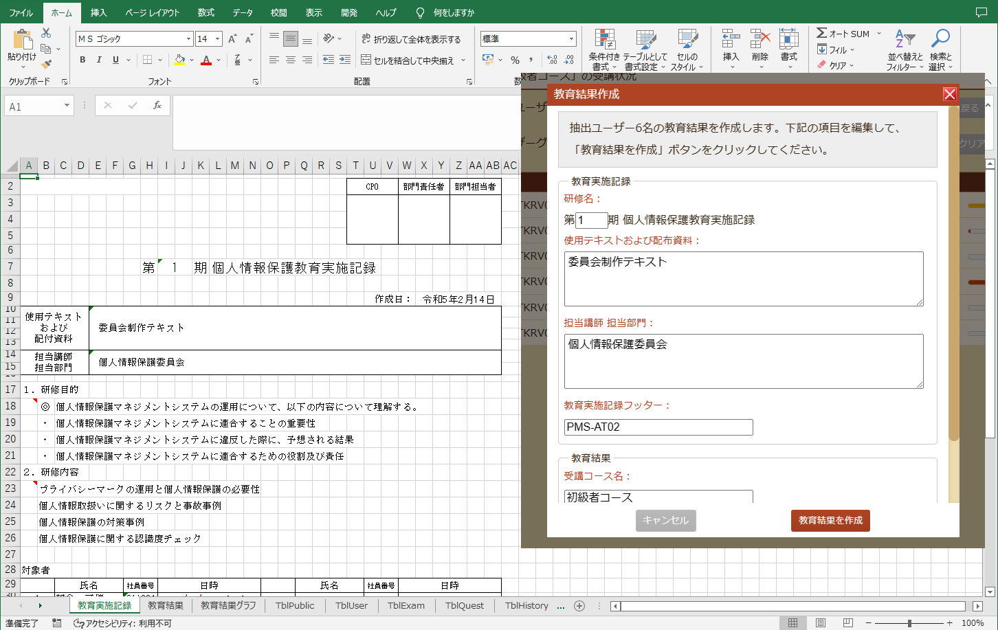Click the text orientation icon
The image size is (998, 630).
329,38
